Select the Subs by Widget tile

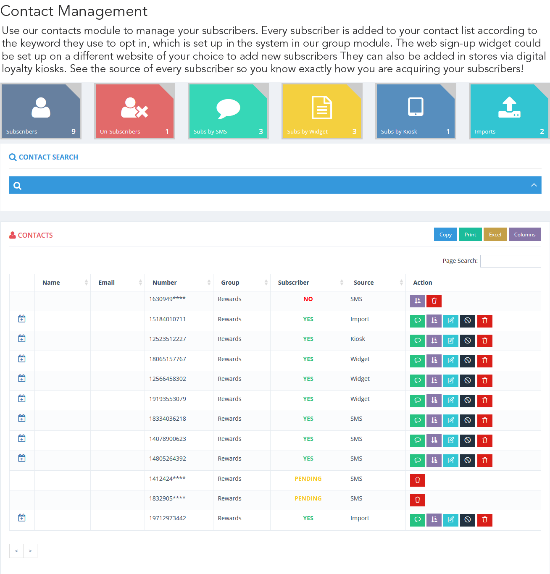(x=321, y=111)
